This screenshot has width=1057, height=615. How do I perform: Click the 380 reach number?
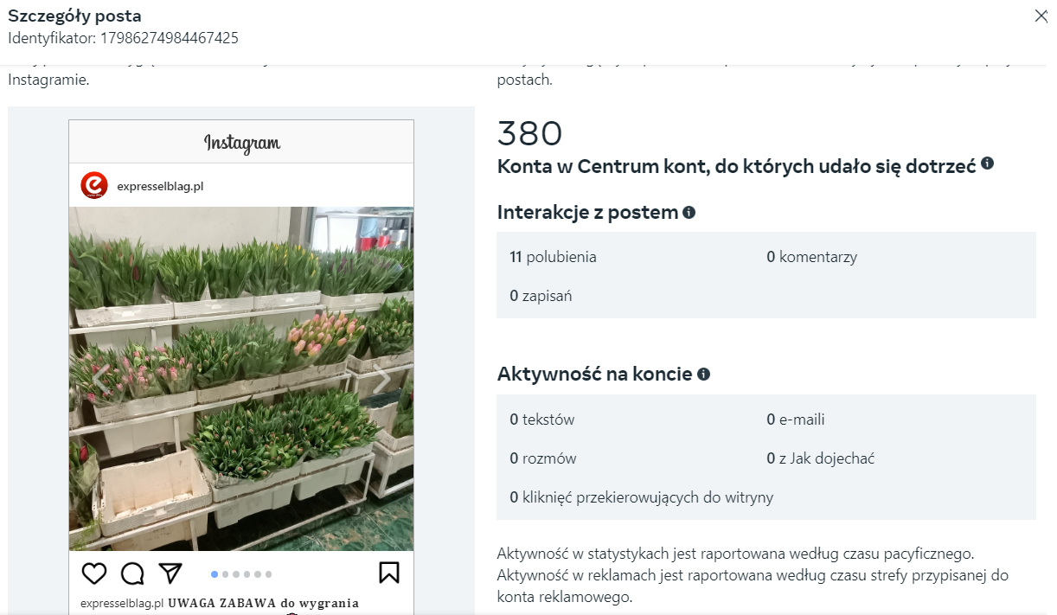click(x=529, y=134)
